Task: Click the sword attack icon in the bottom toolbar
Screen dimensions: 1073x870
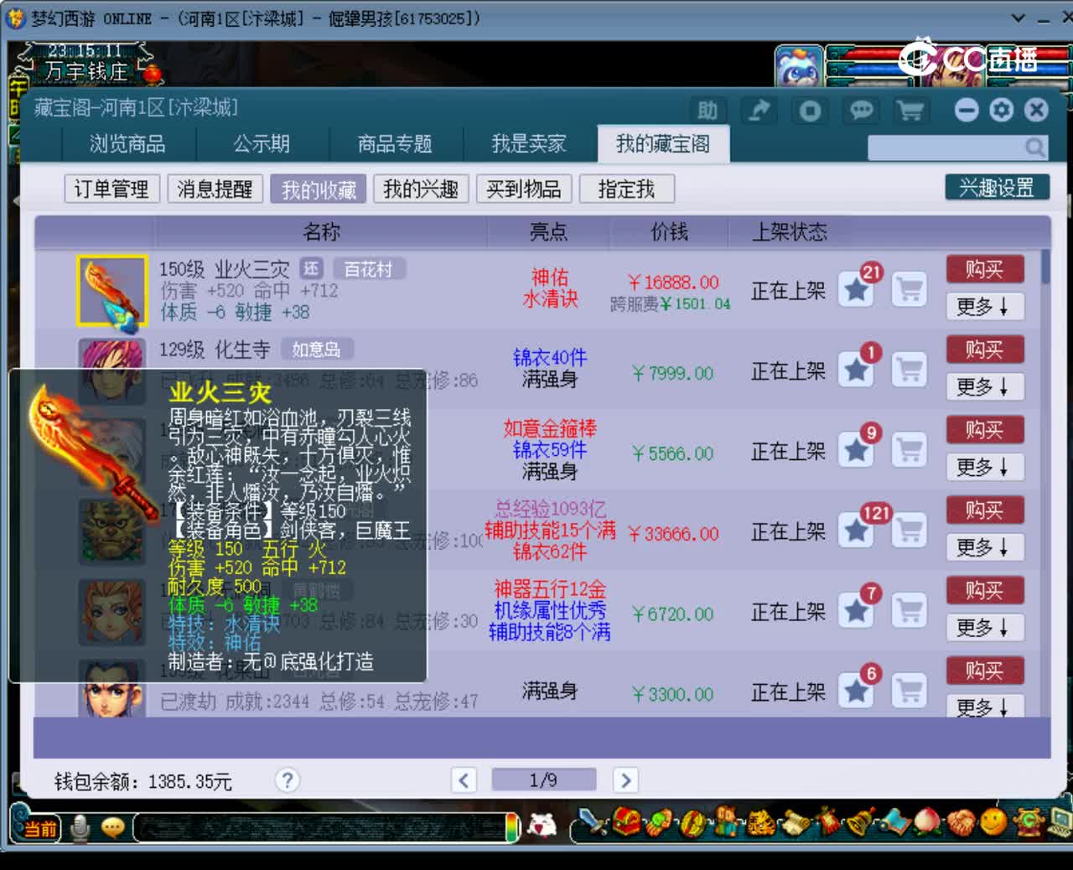Action: [594, 823]
